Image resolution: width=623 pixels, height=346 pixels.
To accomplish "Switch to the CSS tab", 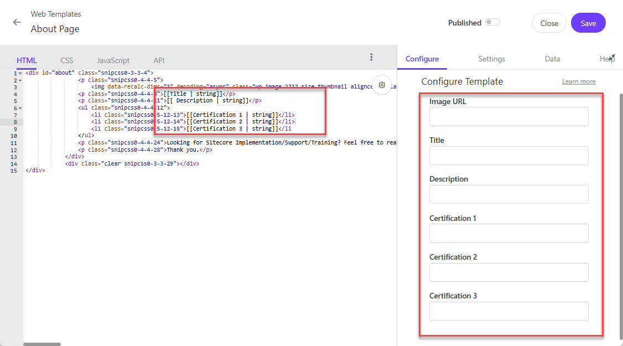I will [66, 60].
